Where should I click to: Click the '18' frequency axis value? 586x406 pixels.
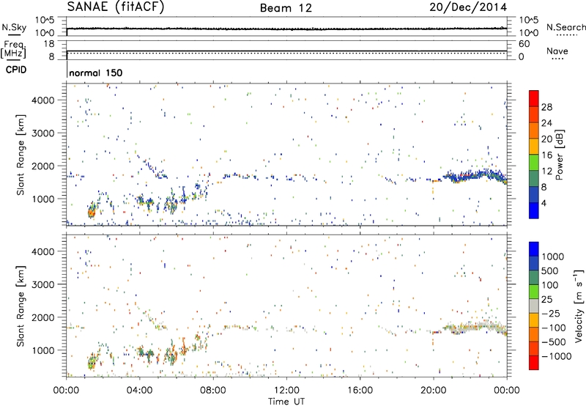click(x=49, y=44)
